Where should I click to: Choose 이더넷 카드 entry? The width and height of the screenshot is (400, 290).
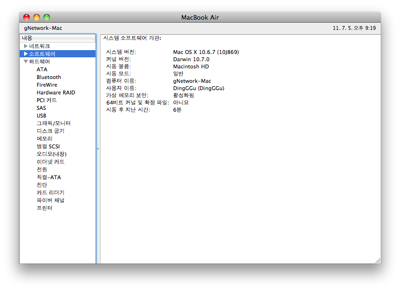point(51,162)
